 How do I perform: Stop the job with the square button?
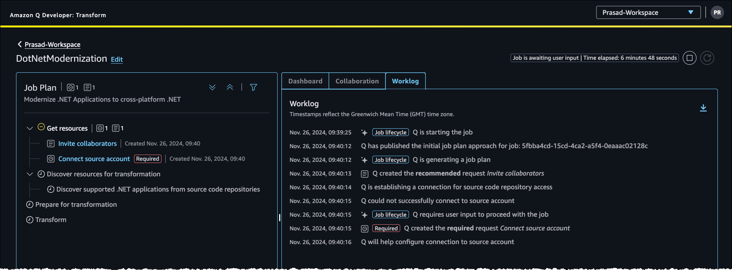(x=689, y=58)
